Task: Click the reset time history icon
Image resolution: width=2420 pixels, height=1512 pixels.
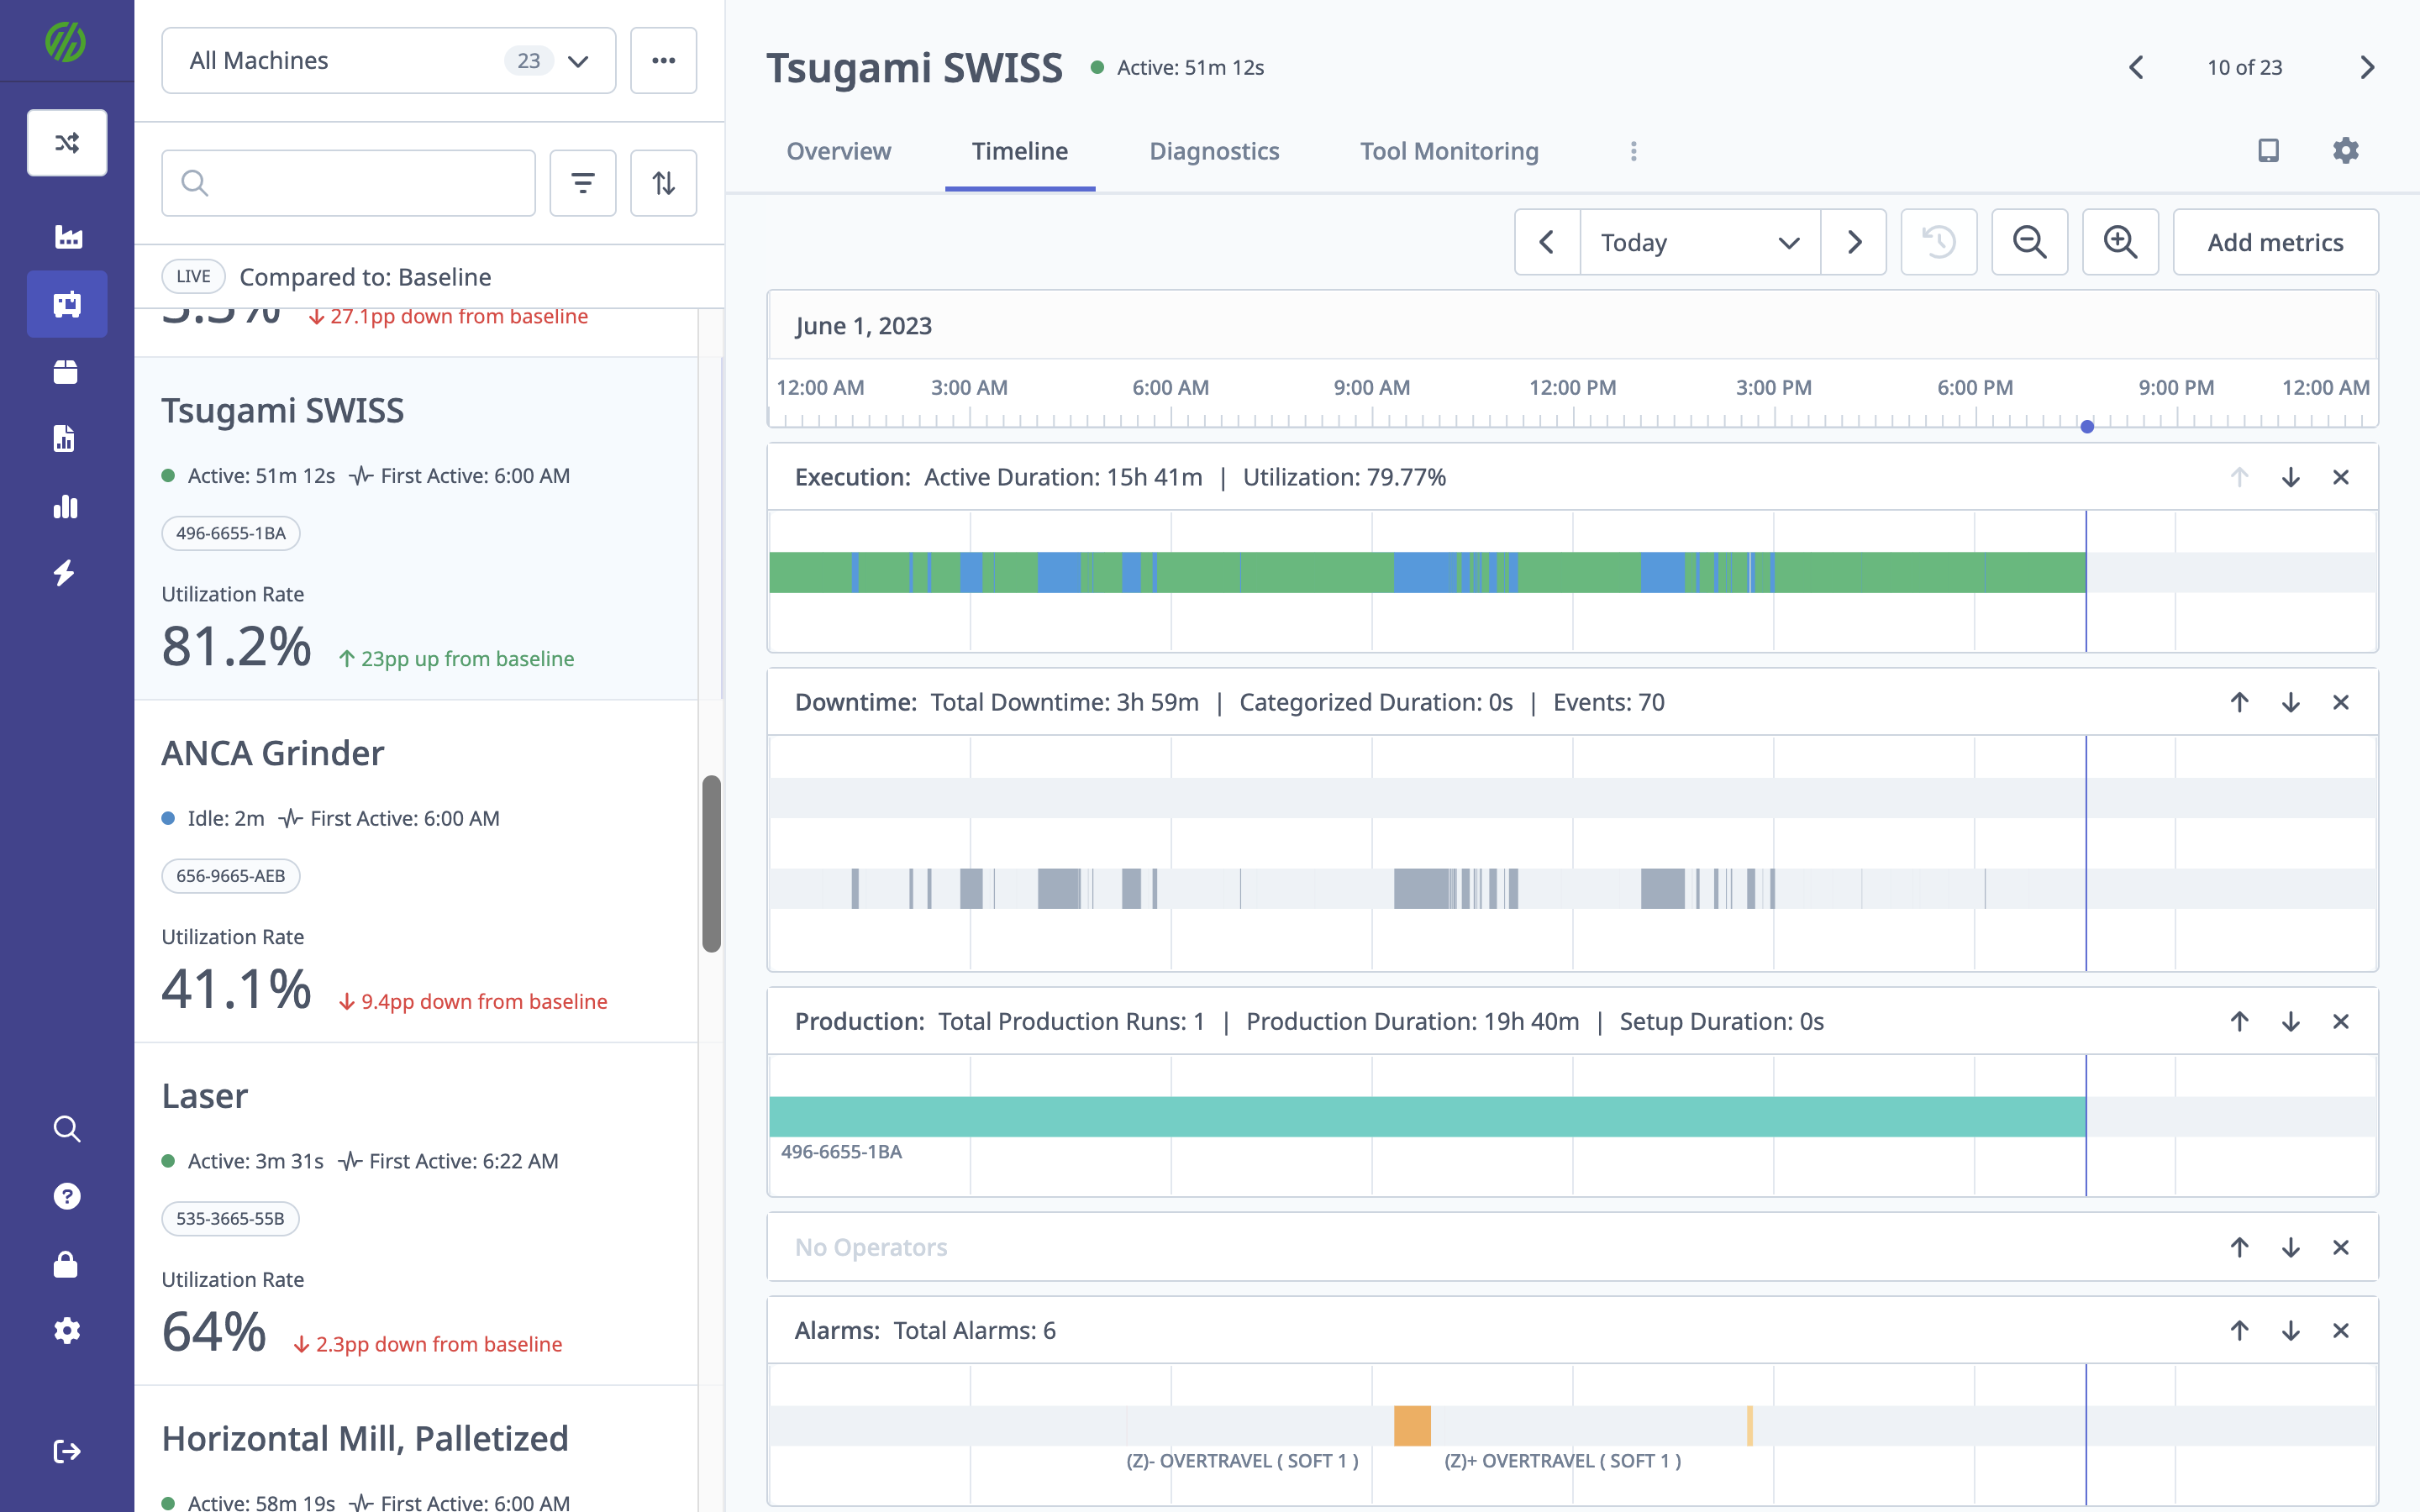Action: 1939,242
